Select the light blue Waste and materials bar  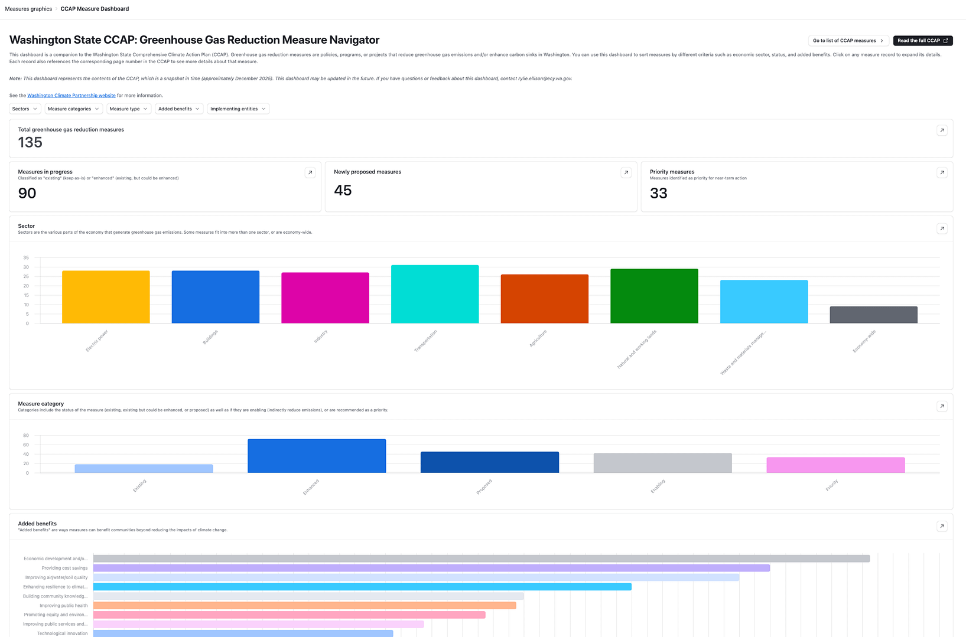pyautogui.click(x=764, y=302)
